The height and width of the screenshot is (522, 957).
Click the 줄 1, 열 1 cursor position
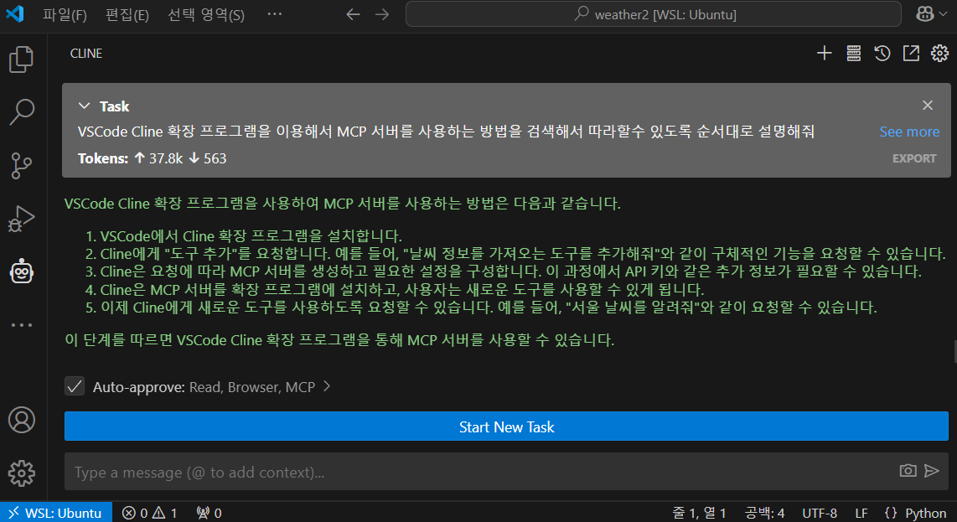700,513
